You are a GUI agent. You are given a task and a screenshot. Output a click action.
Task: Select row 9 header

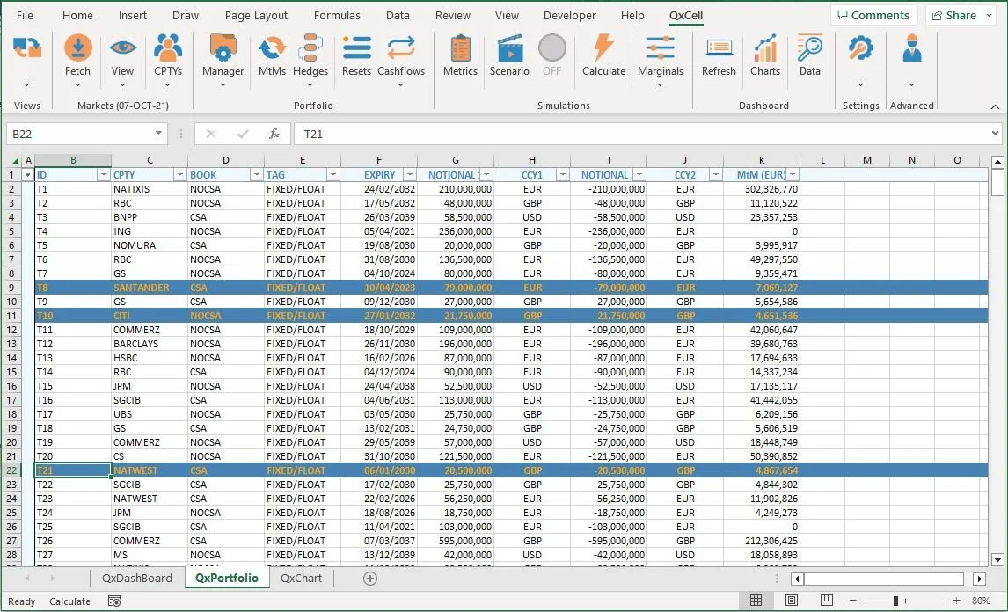[11, 288]
